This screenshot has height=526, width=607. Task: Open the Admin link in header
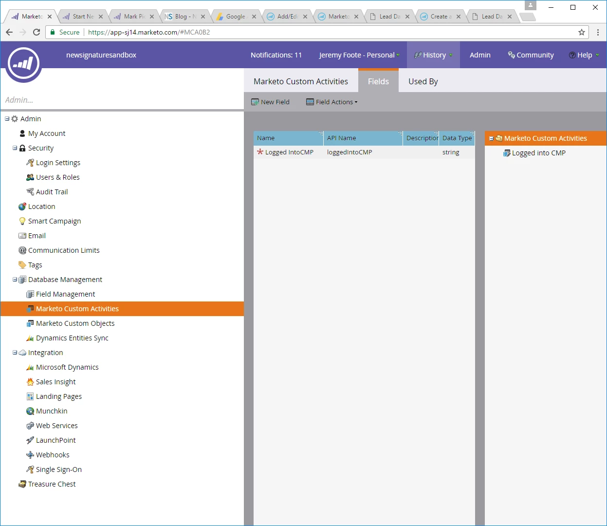(x=480, y=55)
